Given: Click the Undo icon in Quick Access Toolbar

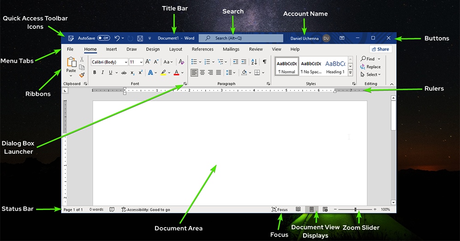Looking at the screenshot, I should 117,38.
